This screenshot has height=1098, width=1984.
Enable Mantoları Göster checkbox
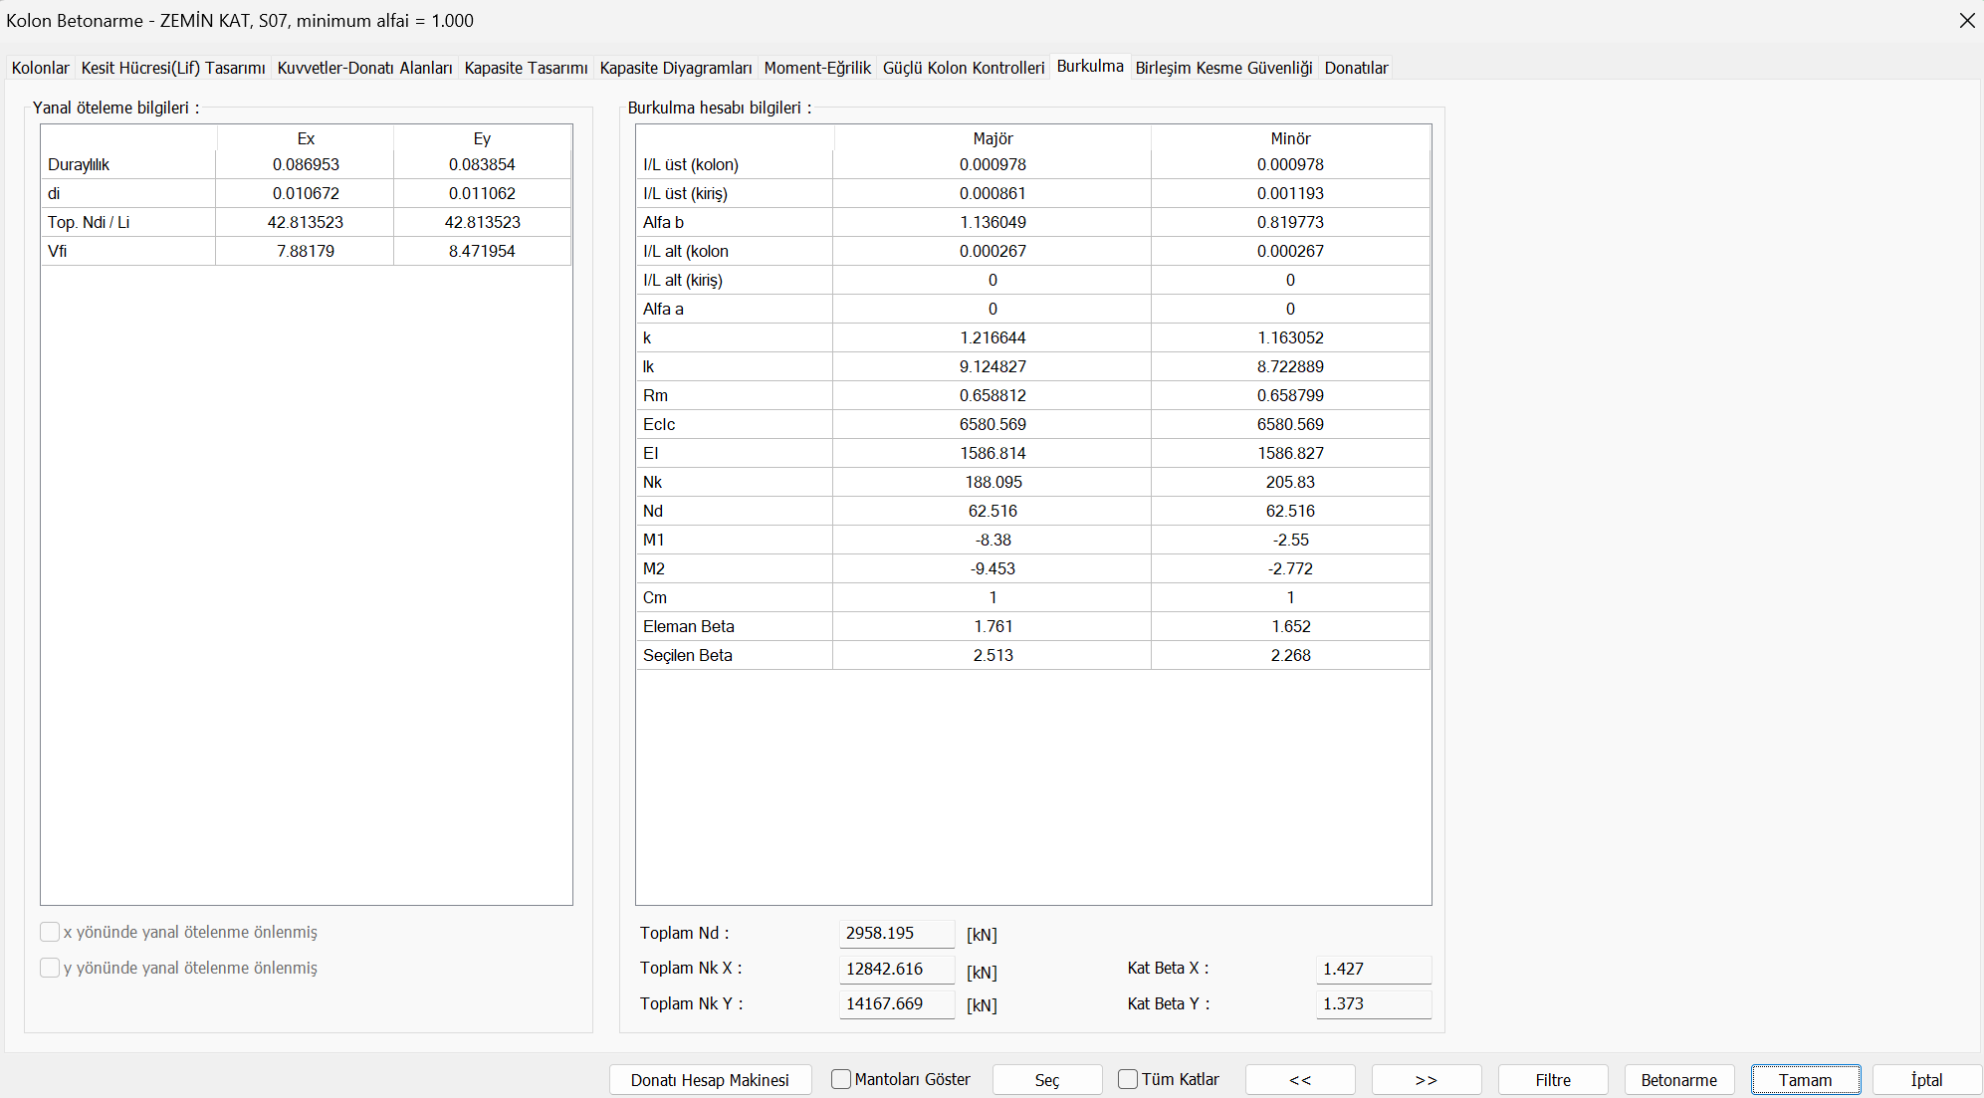(x=841, y=1079)
